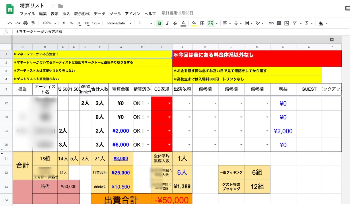The height and width of the screenshot is (206, 350).
Task: Open the text color picker
Action: (x=183, y=23)
